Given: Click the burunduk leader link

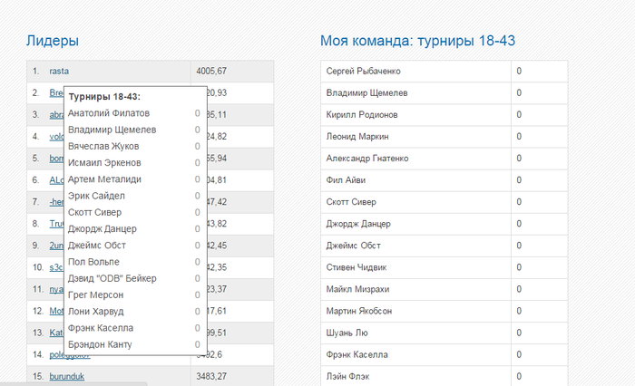Looking at the screenshot, I should [67, 376].
